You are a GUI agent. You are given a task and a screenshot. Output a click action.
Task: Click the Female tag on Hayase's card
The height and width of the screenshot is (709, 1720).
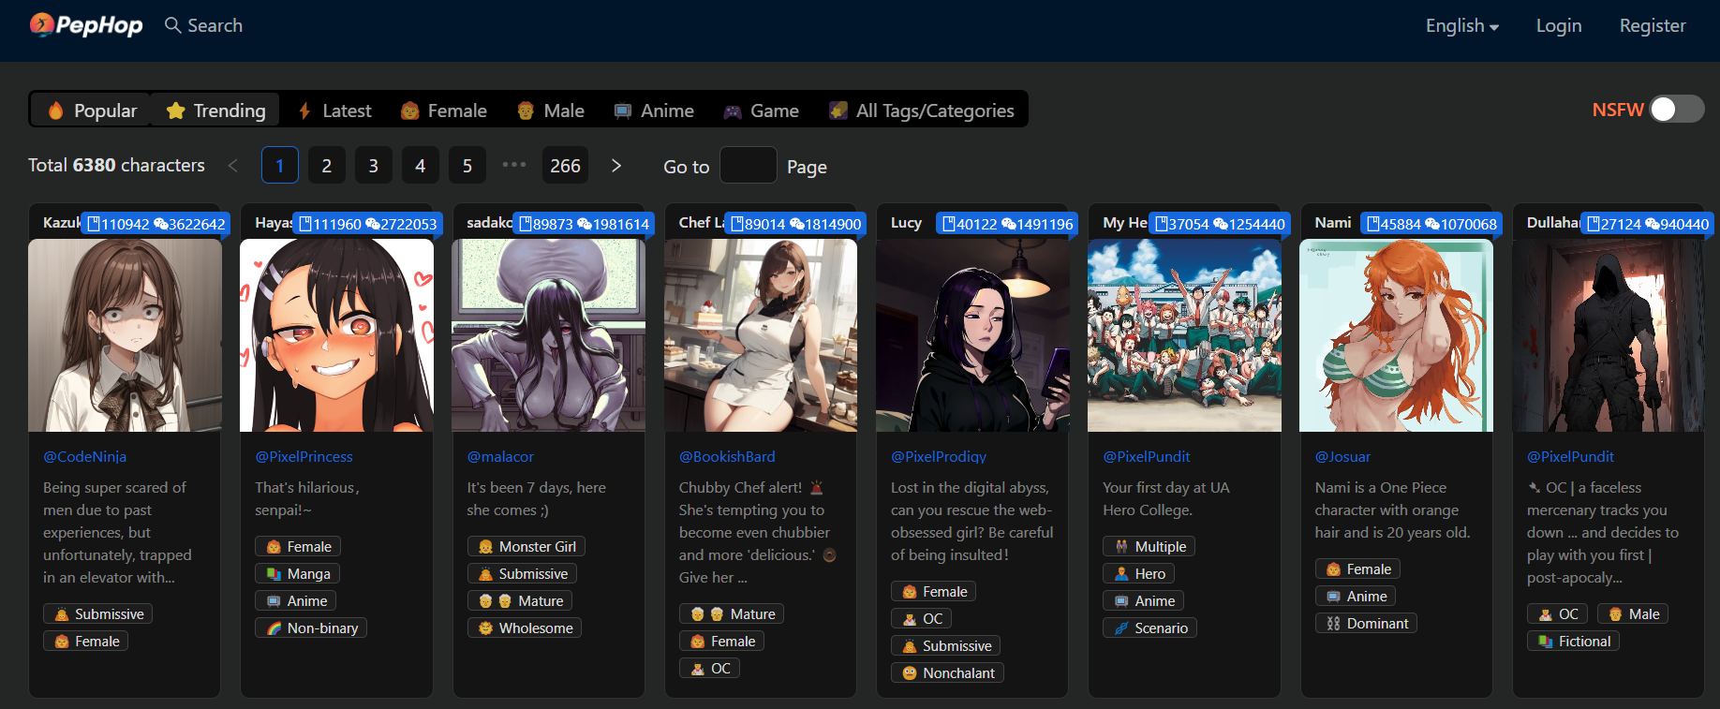pos(298,547)
